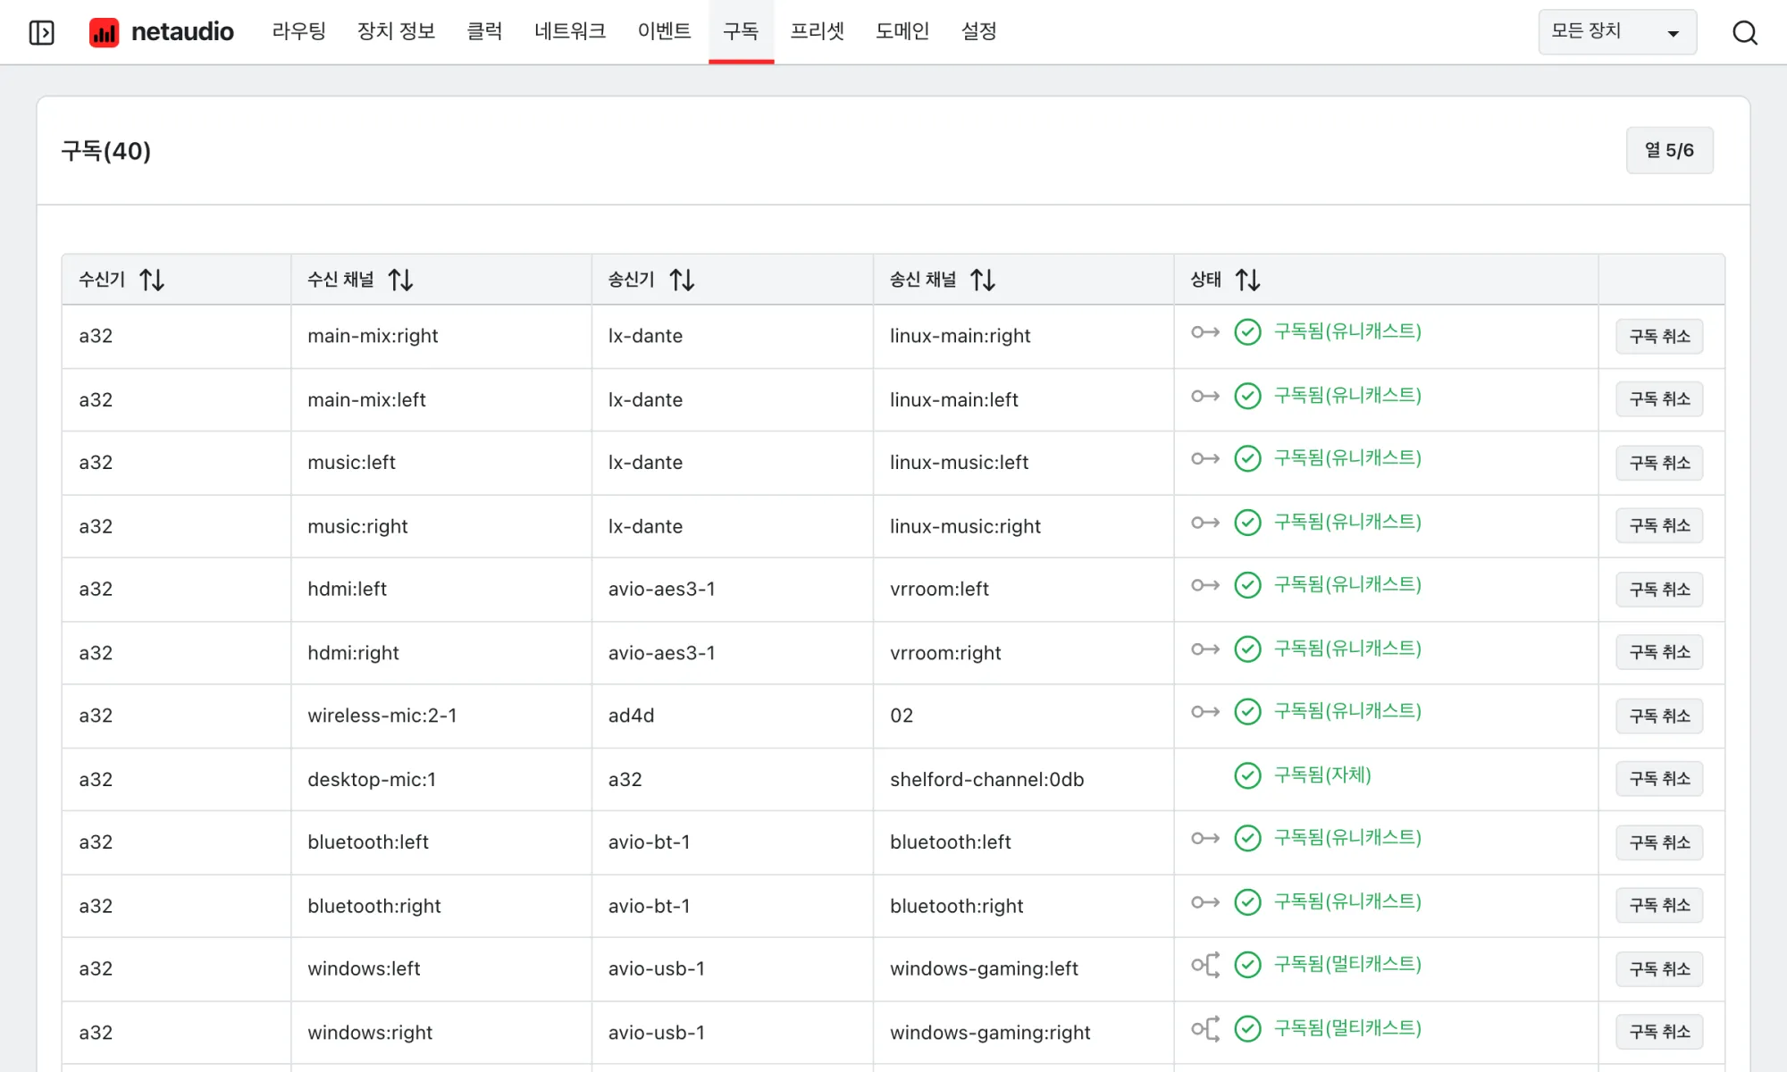1787x1072 pixels.
Task: Switch to the 이벤트 tab
Action: click(x=664, y=32)
